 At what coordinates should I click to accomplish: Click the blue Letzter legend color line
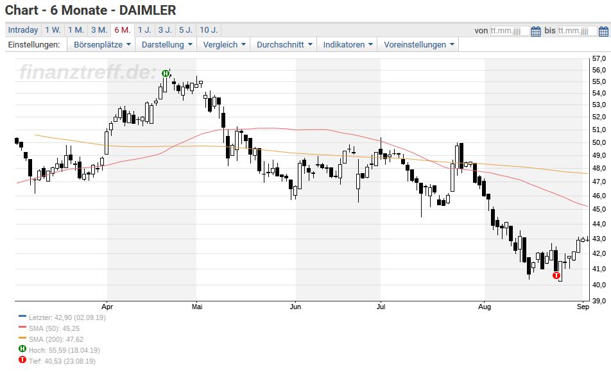pyautogui.click(x=22, y=316)
